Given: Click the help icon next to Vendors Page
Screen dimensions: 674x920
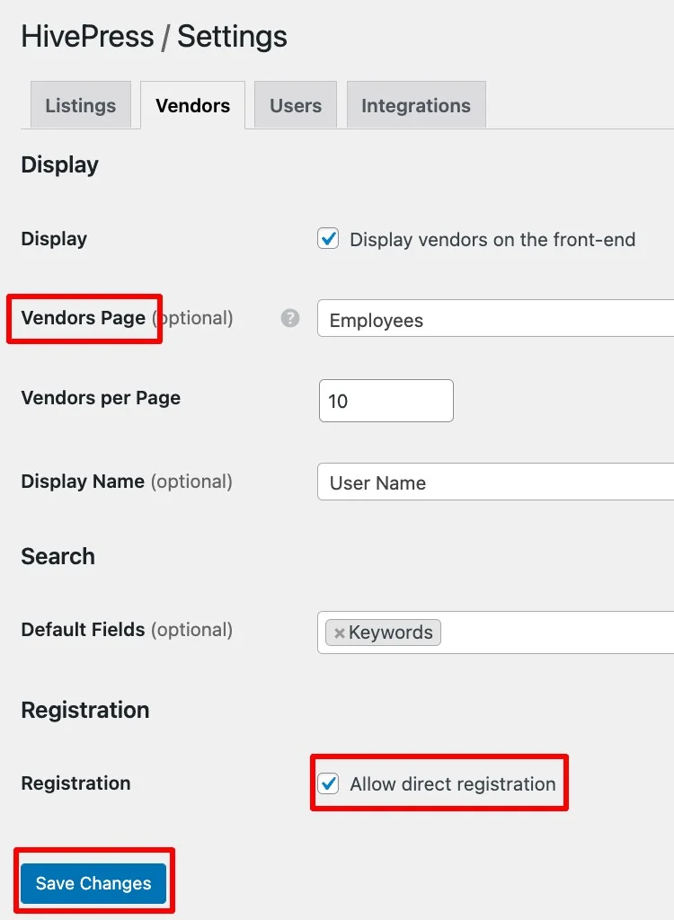Looking at the screenshot, I should [288, 318].
